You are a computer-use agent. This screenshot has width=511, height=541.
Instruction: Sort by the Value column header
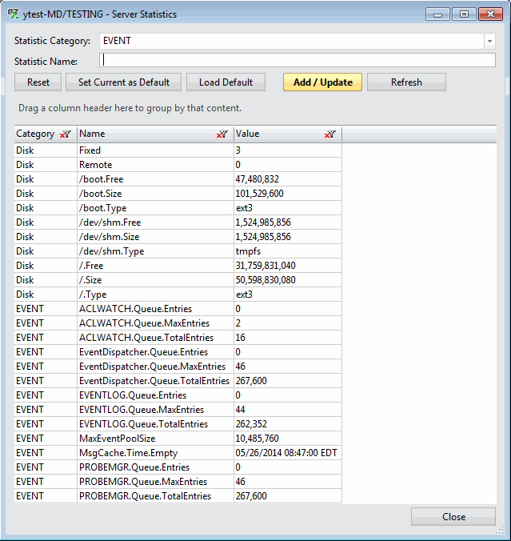coord(276,134)
